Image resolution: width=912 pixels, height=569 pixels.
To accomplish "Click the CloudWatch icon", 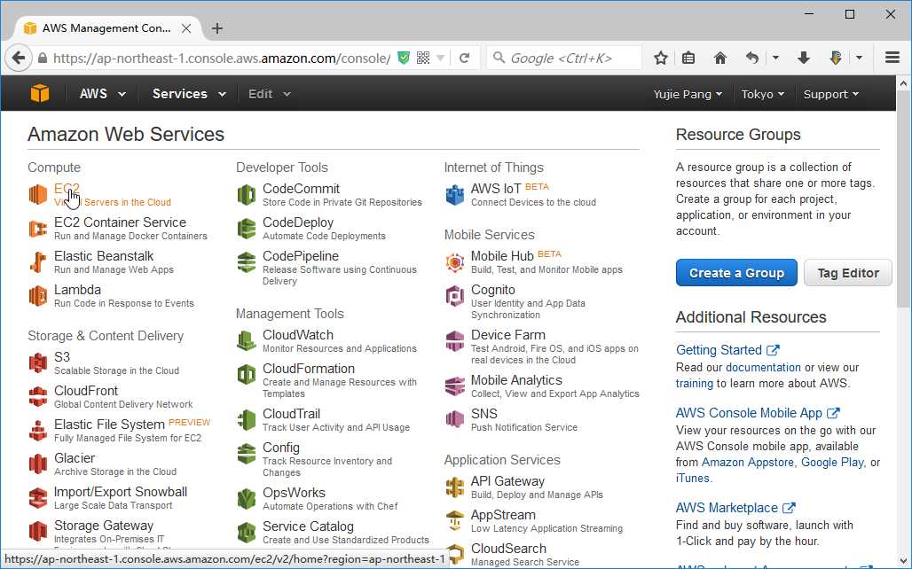I will tap(247, 340).
